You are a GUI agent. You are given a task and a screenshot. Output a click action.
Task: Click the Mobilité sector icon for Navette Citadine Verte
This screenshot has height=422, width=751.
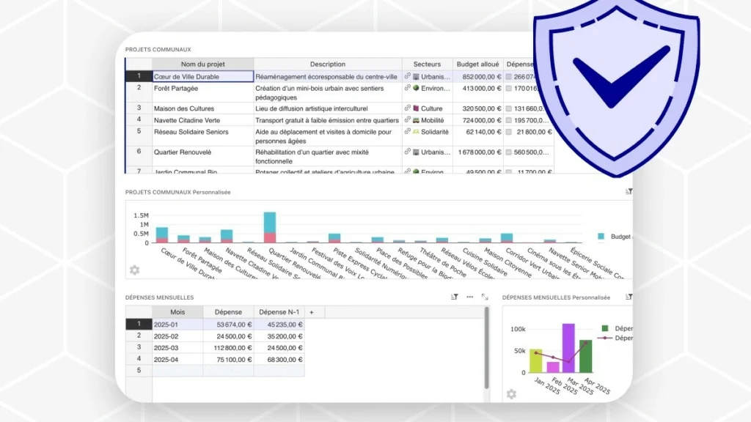click(x=416, y=119)
